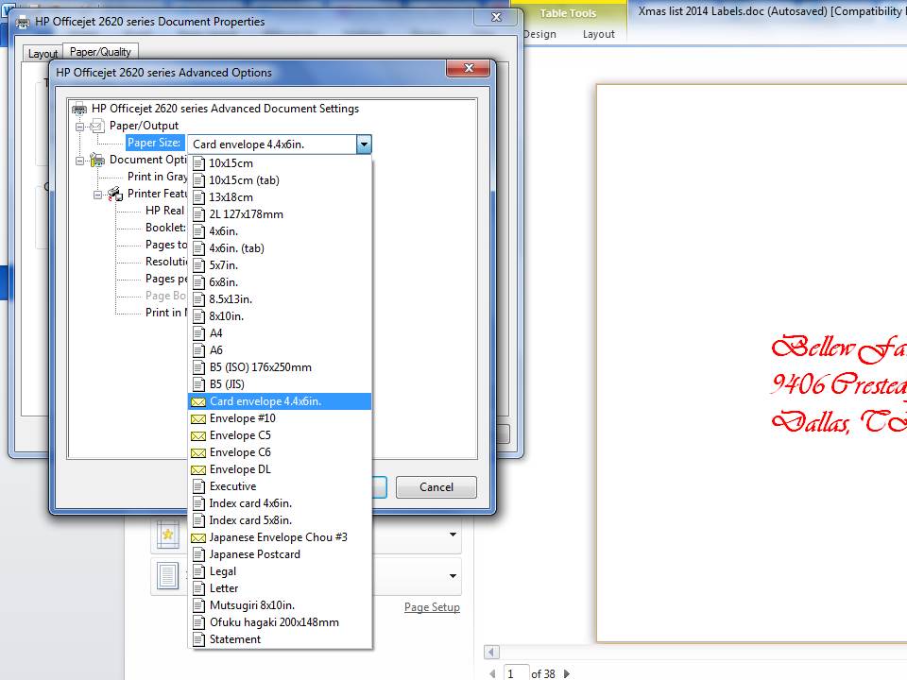907x680 pixels.
Task: Select Envelope C5 option
Action: pyautogui.click(x=280, y=435)
